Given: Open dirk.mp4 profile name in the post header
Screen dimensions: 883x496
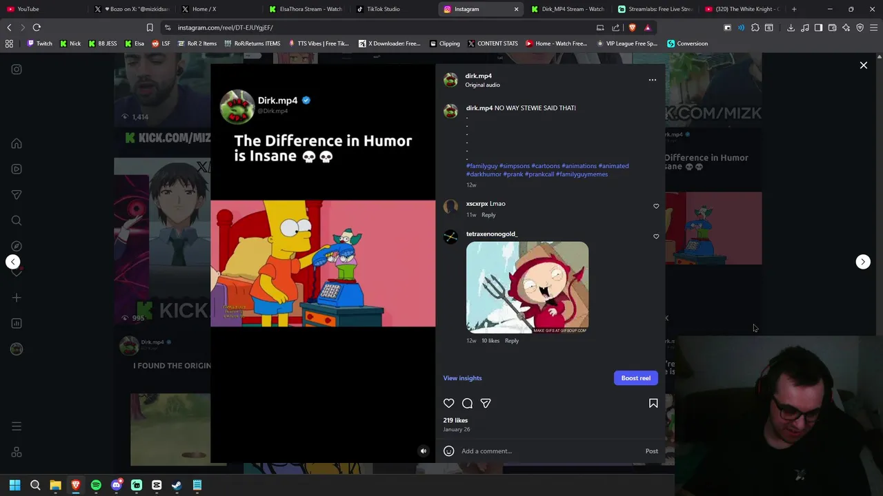Looking at the screenshot, I should [x=478, y=76].
